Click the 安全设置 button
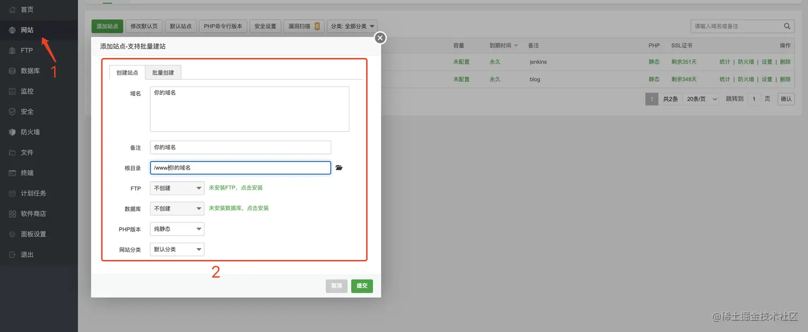Screen dimensions: 808x332 [x=265, y=26]
